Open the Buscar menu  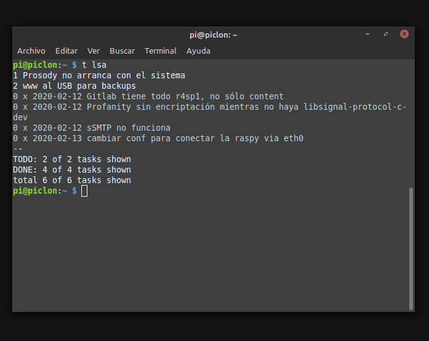[x=122, y=51]
